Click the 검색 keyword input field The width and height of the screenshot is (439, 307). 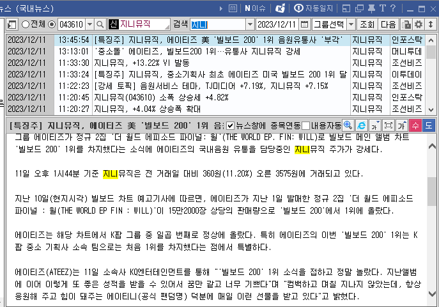pos(218,25)
